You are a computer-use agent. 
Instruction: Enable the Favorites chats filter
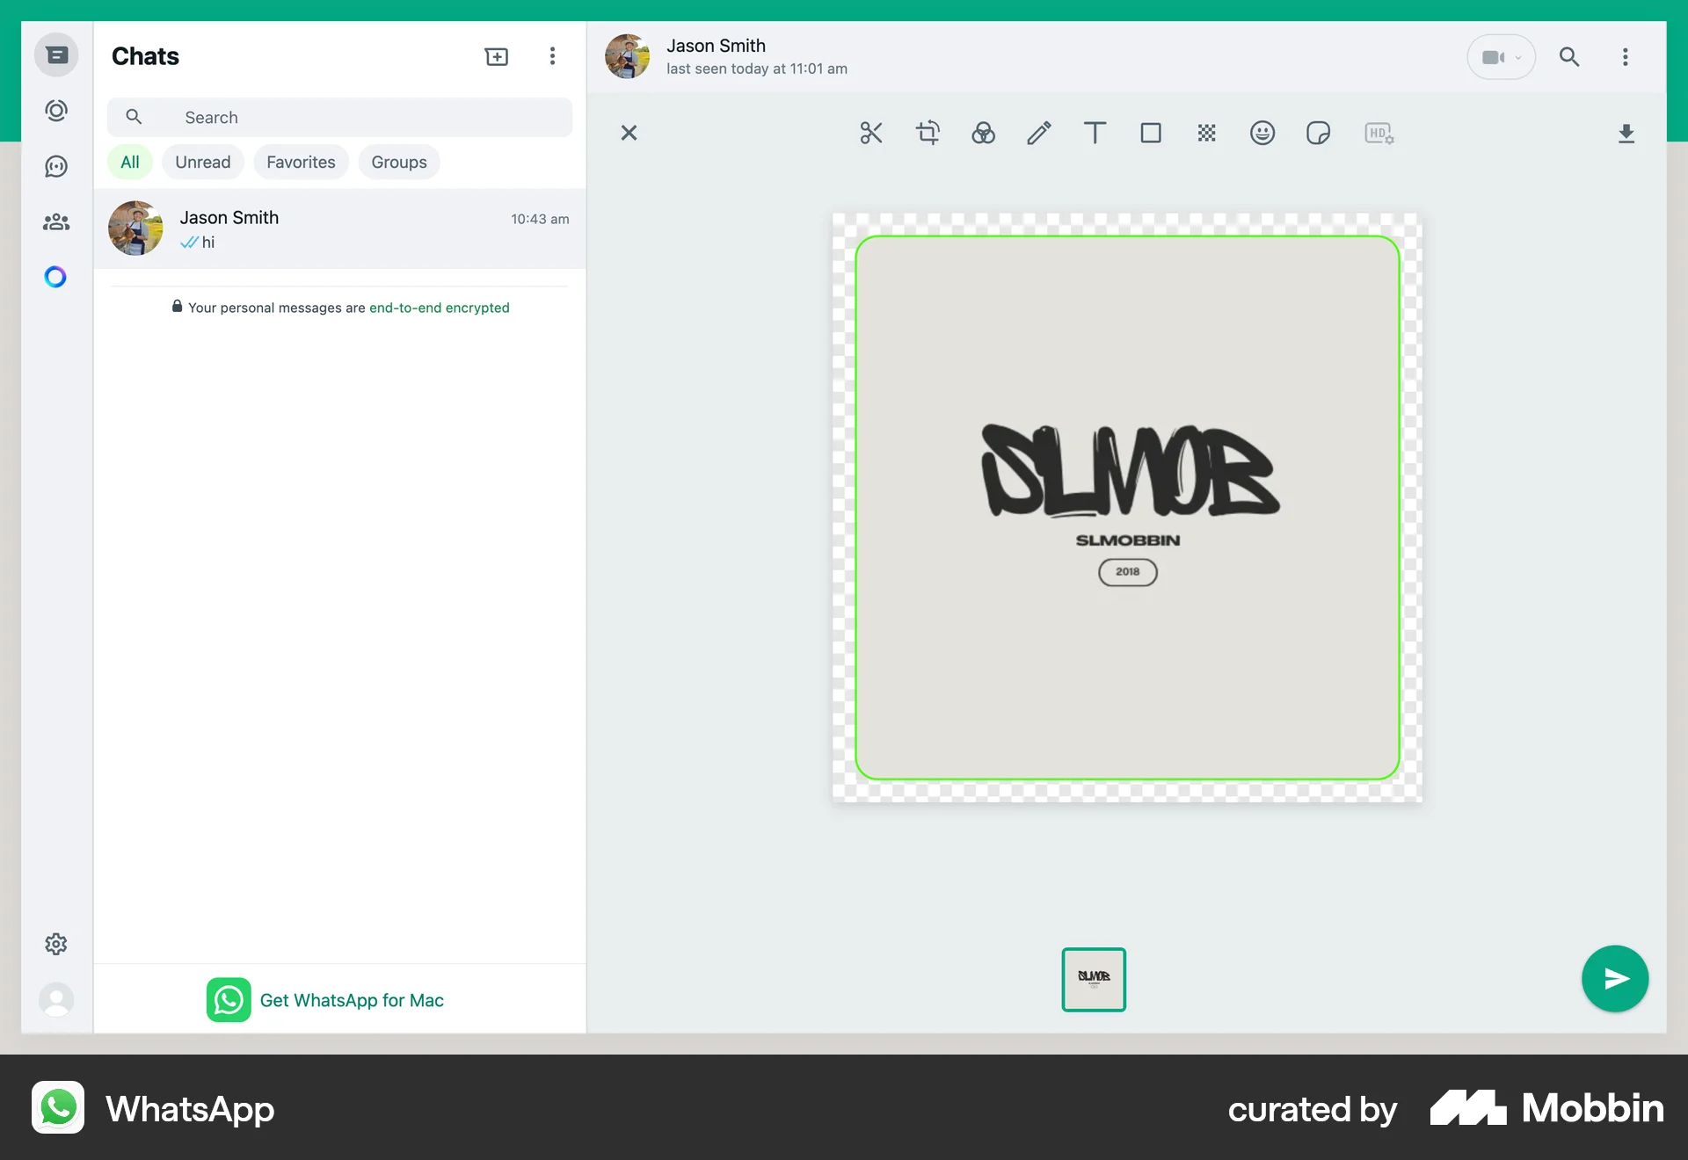301,162
